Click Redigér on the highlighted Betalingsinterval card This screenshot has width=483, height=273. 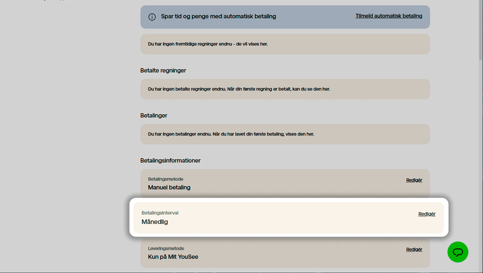pyautogui.click(x=427, y=214)
